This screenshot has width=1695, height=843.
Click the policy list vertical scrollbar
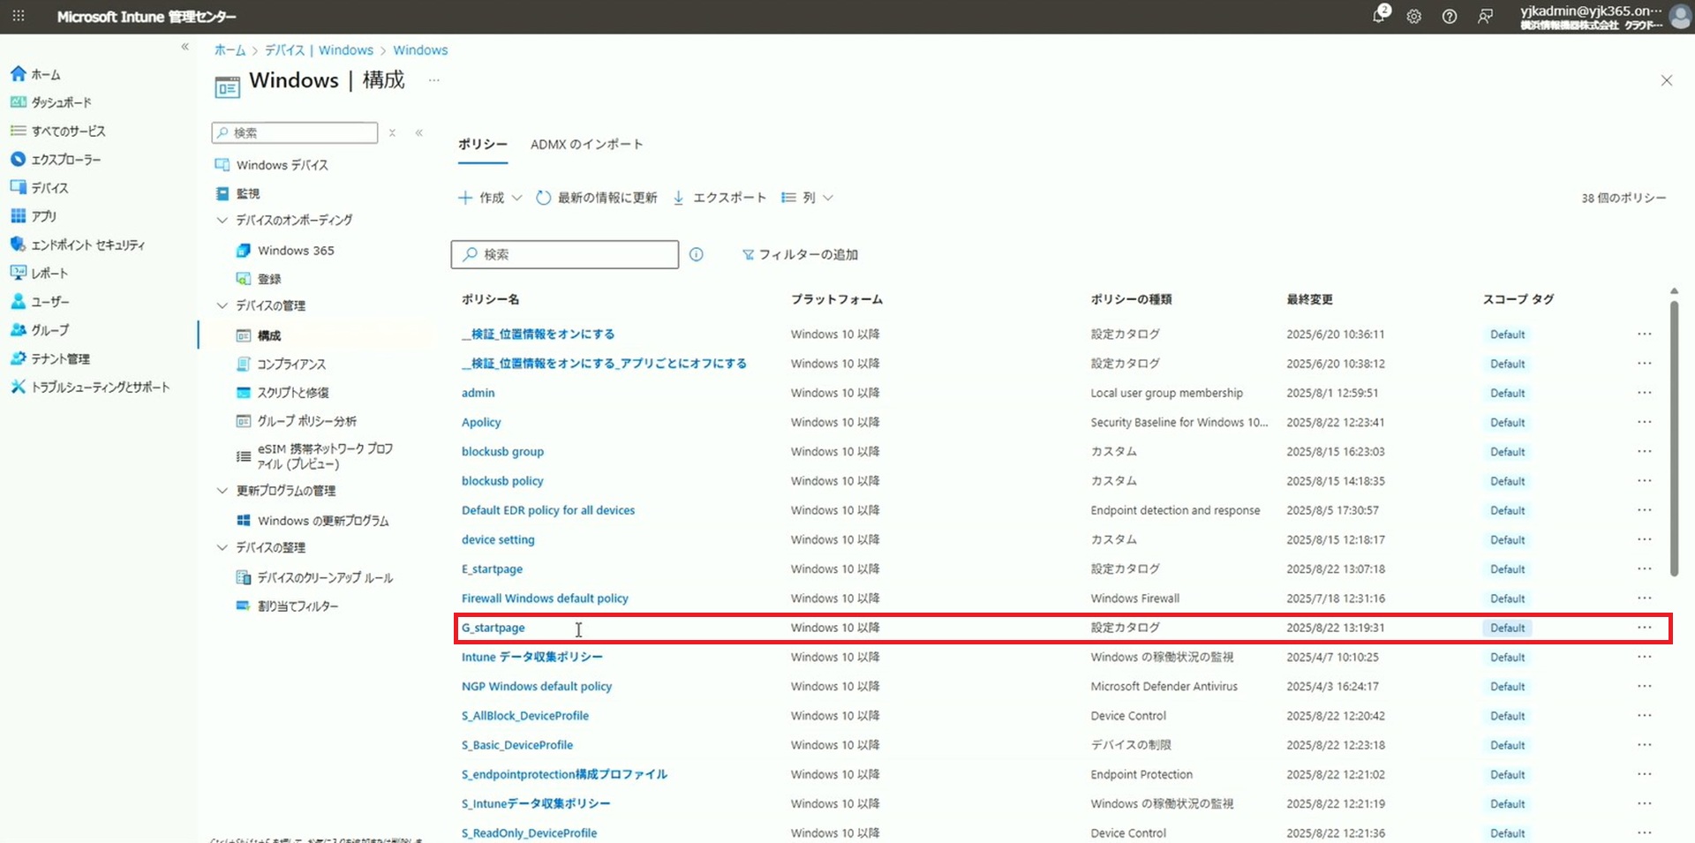[1674, 441]
